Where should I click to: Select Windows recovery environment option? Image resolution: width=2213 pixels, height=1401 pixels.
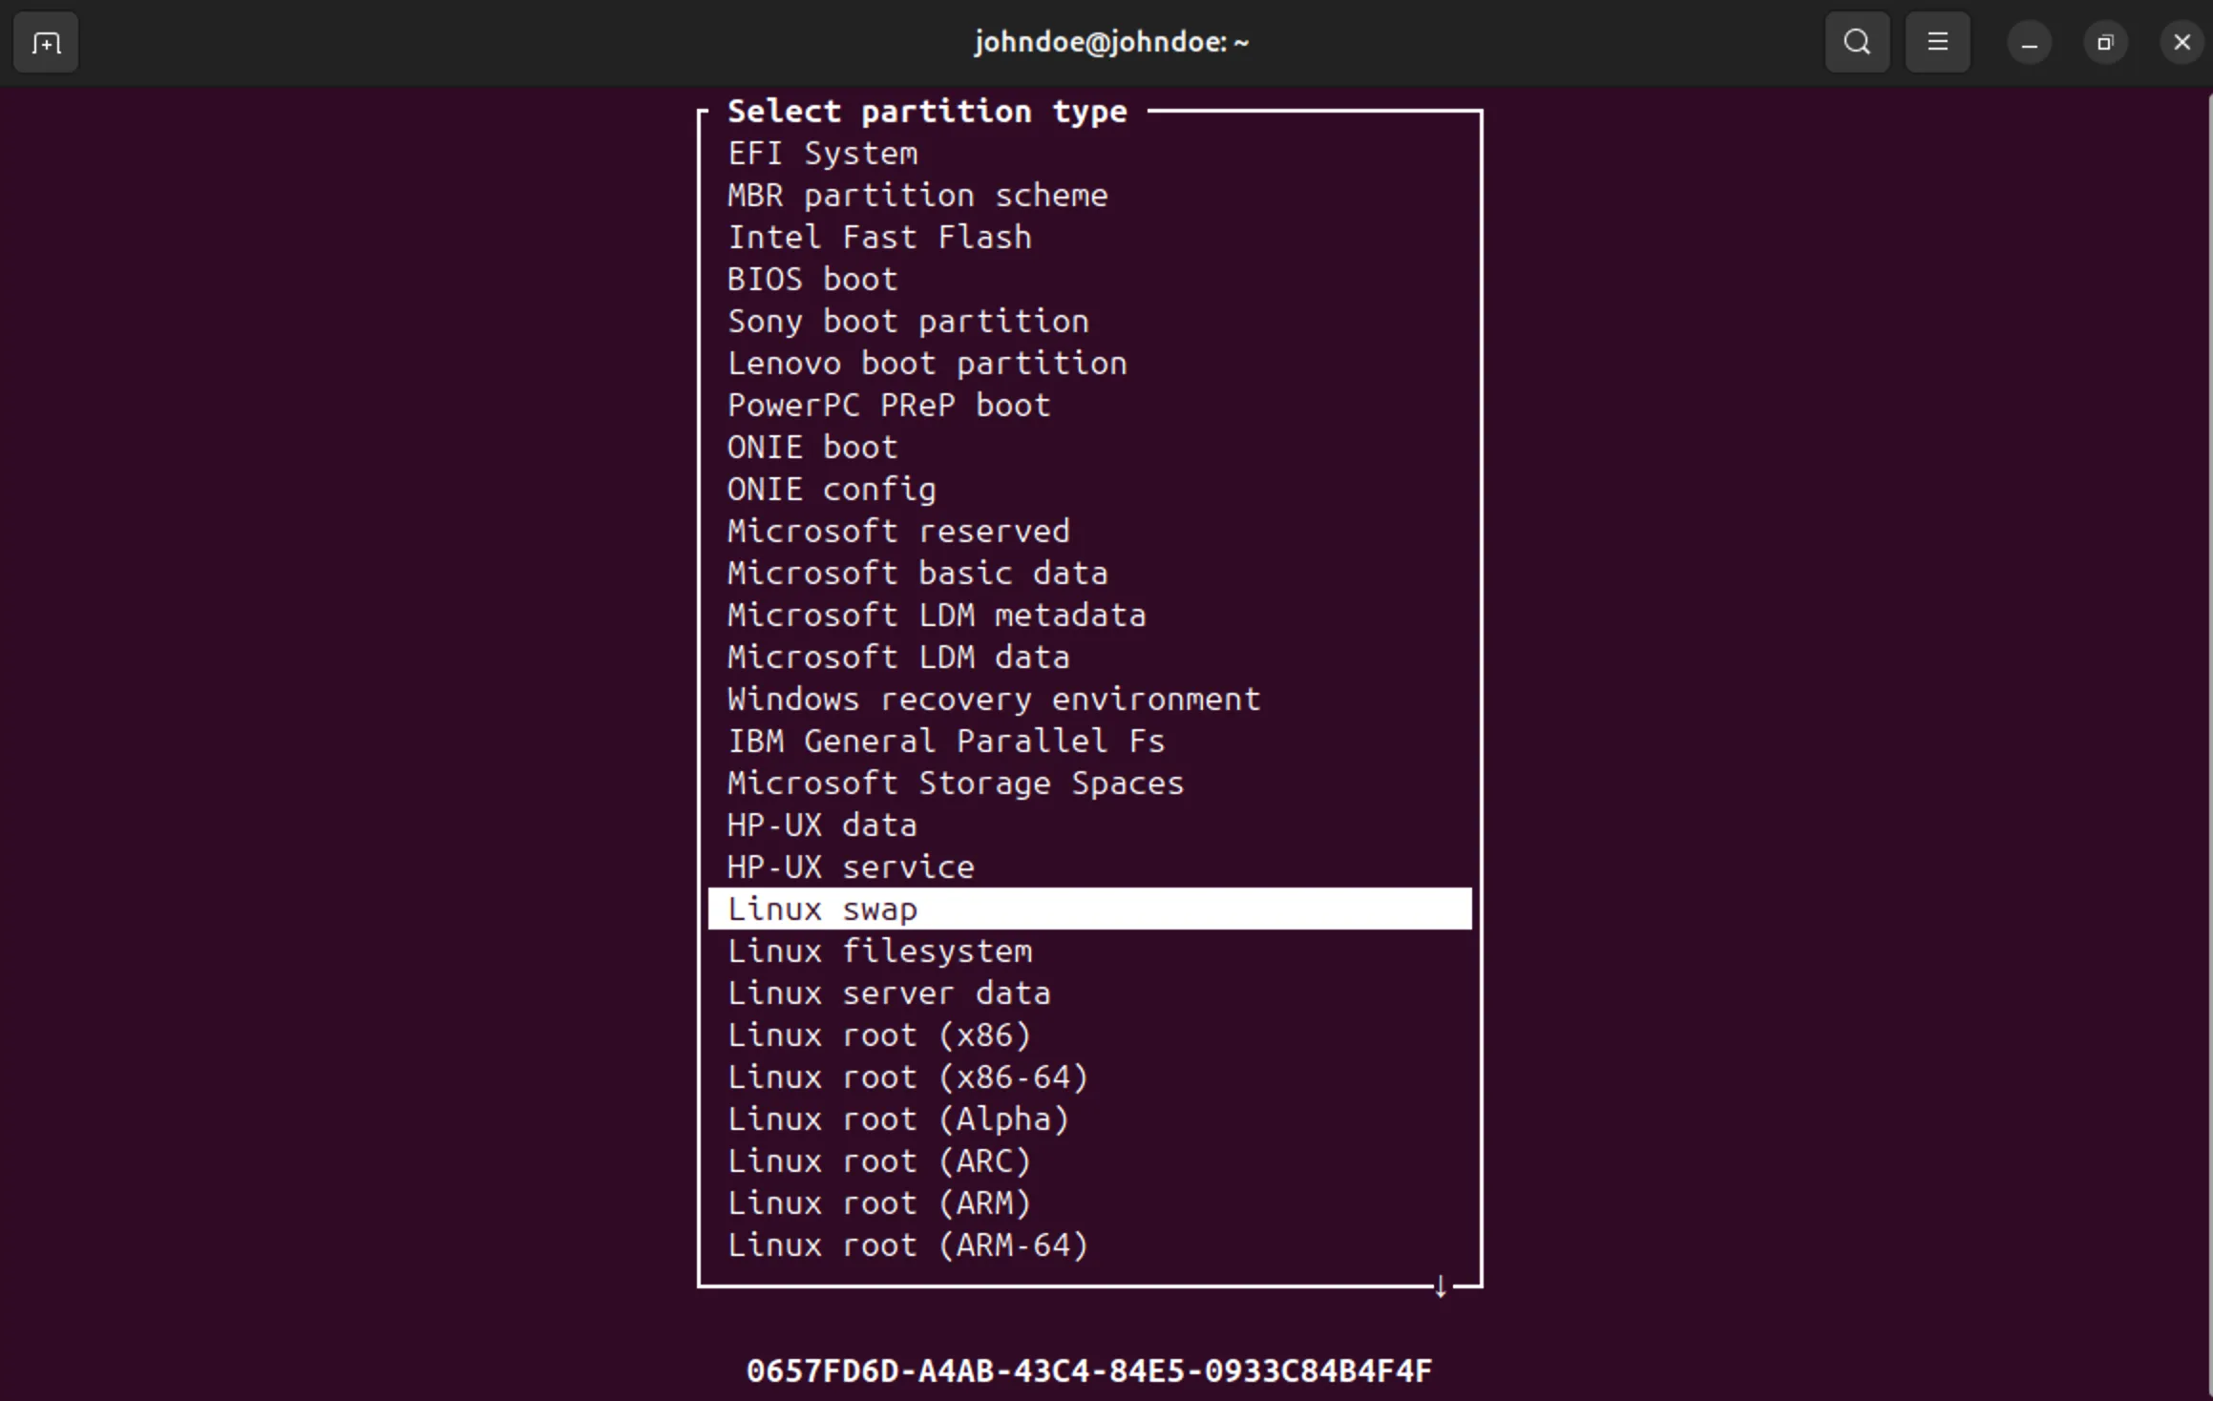pos(993,700)
